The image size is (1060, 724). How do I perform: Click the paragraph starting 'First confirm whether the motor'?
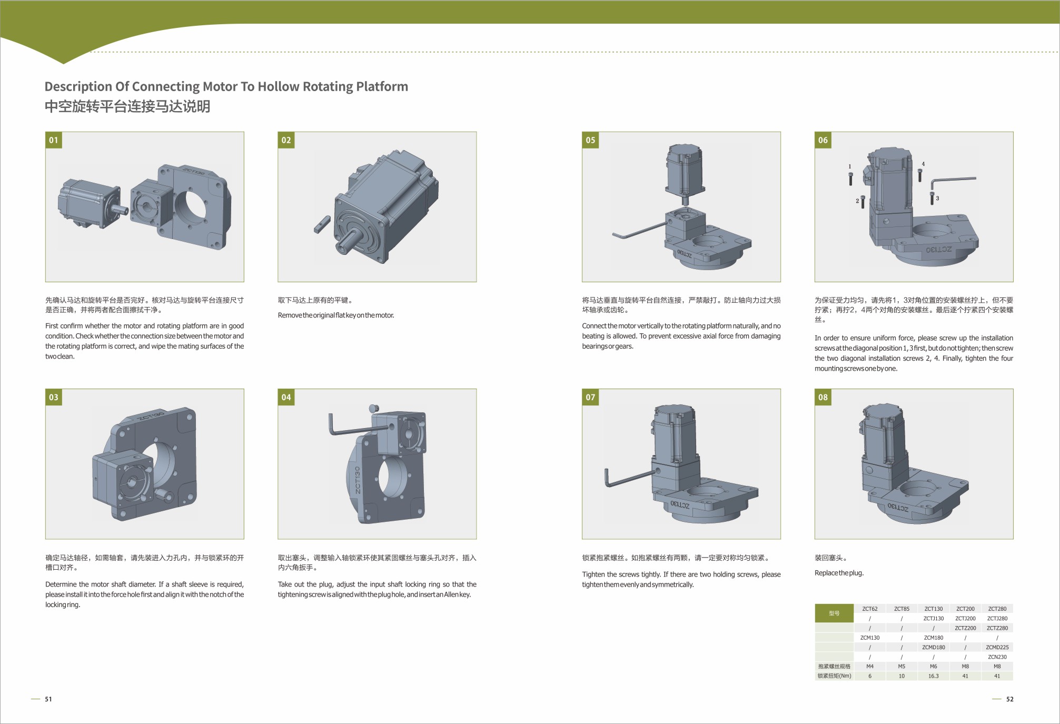pos(145,341)
